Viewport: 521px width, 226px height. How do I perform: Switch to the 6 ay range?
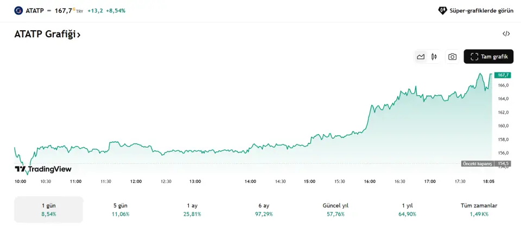264,209
